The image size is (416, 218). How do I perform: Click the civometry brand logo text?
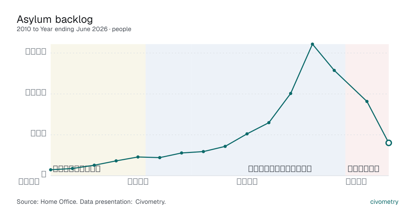tap(384, 202)
